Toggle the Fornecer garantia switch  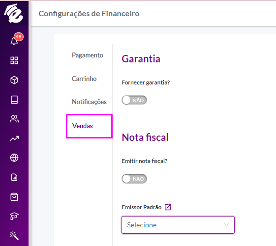[134, 100]
